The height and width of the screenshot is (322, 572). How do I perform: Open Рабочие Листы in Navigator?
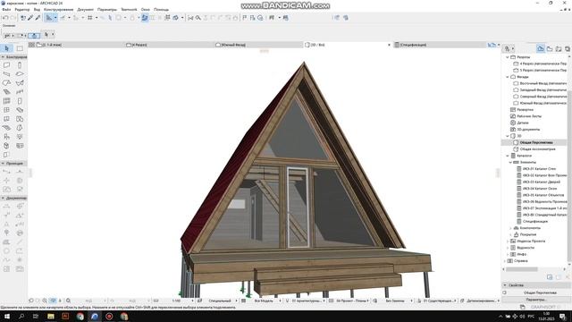(x=529, y=116)
